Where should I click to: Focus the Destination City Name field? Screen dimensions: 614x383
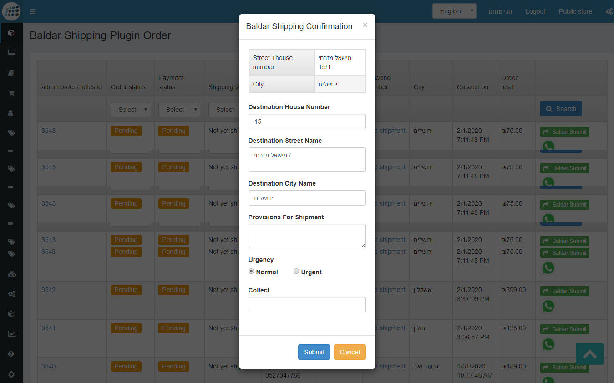(x=307, y=198)
